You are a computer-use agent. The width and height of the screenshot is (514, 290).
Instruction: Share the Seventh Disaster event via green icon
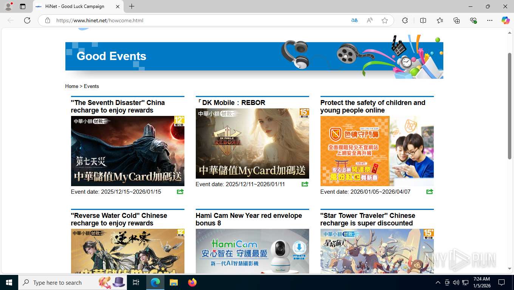click(180, 192)
